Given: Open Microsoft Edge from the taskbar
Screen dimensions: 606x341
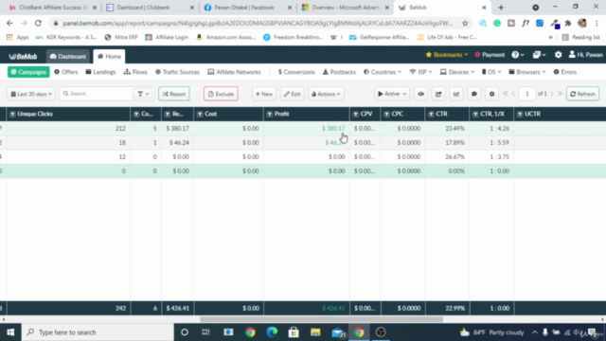Looking at the screenshot, I should 272,332.
